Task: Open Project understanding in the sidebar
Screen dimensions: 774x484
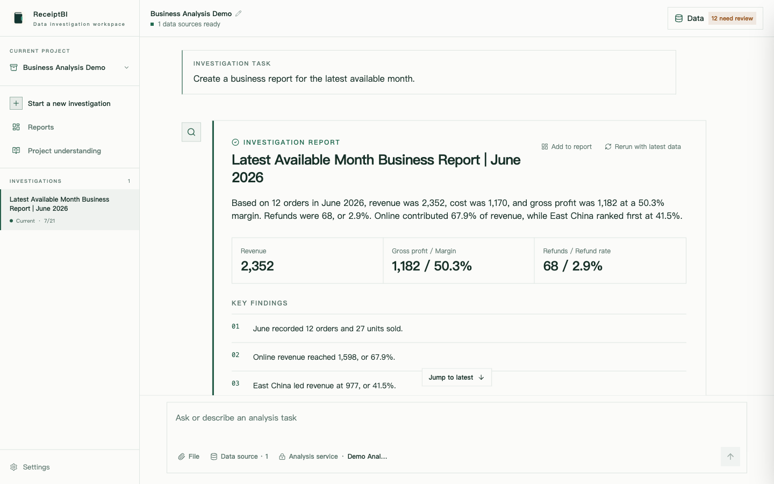Action: coord(70,151)
